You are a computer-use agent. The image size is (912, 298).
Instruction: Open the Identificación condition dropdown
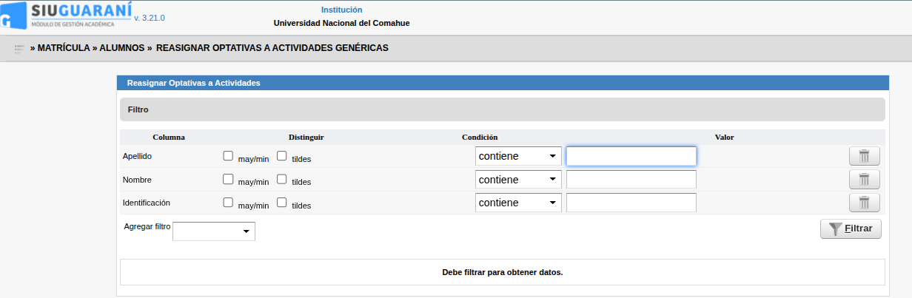518,203
